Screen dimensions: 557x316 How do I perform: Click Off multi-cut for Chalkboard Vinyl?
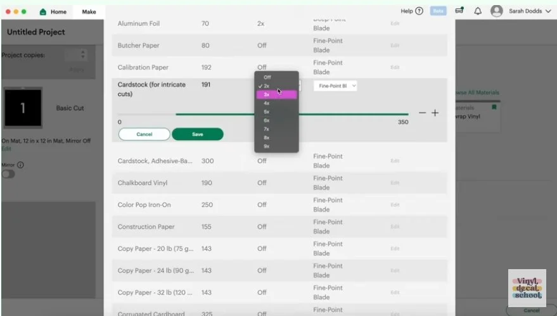click(262, 183)
